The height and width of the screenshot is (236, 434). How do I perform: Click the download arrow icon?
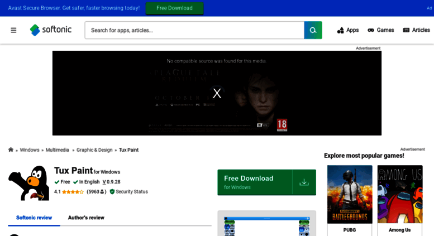coord(304,182)
